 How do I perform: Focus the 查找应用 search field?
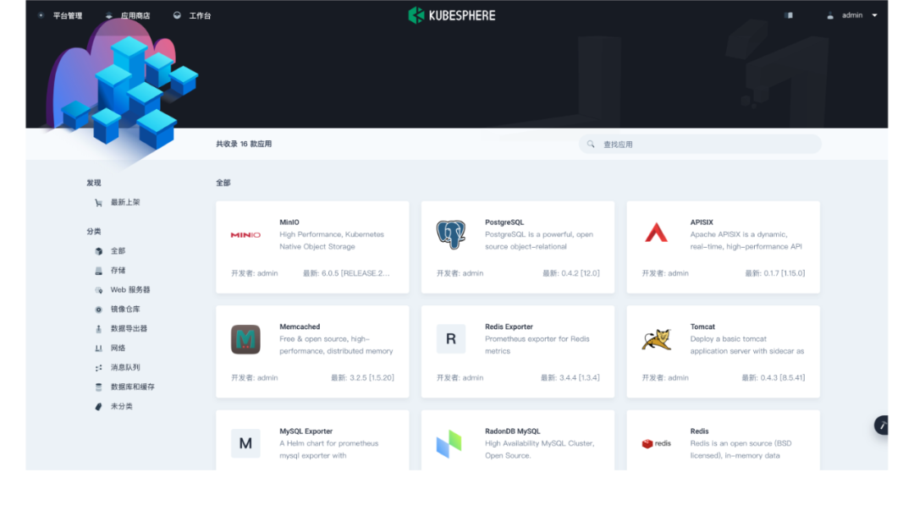700,144
